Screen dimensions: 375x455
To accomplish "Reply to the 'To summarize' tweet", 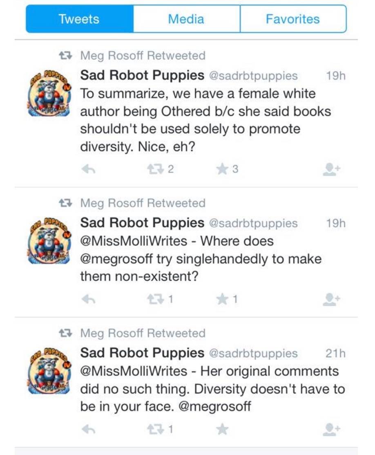I will point(88,169).
